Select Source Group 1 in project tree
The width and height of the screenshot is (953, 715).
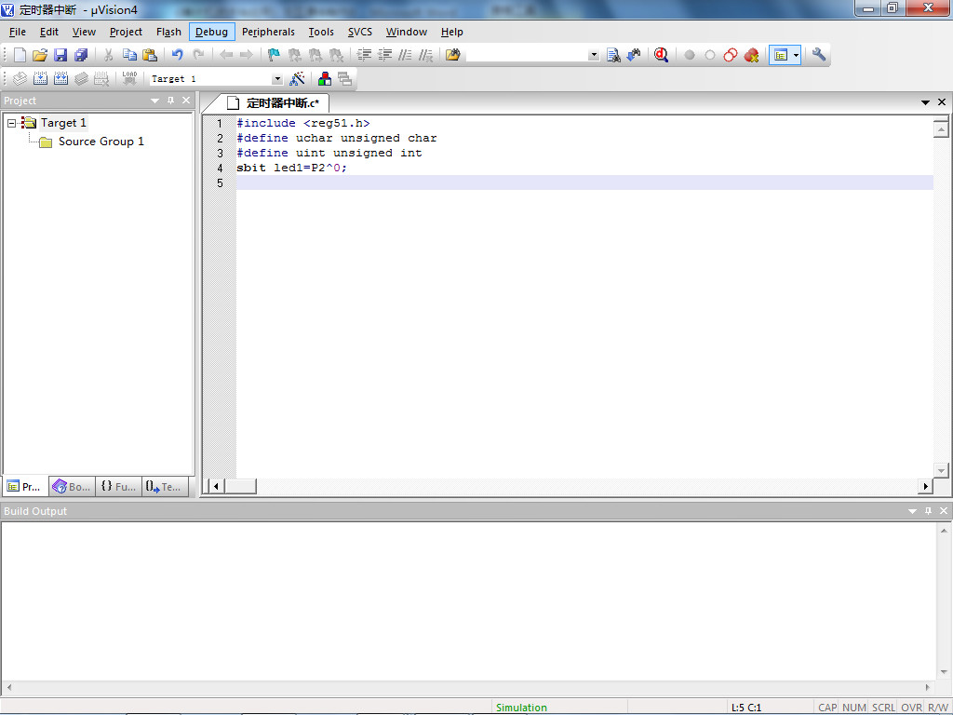point(101,142)
